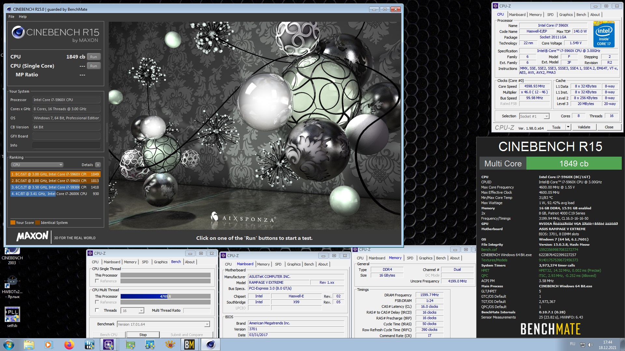Open CINEBENCH 2003 desktop shortcut
Screen dimensions: 625x351
tap(12, 256)
